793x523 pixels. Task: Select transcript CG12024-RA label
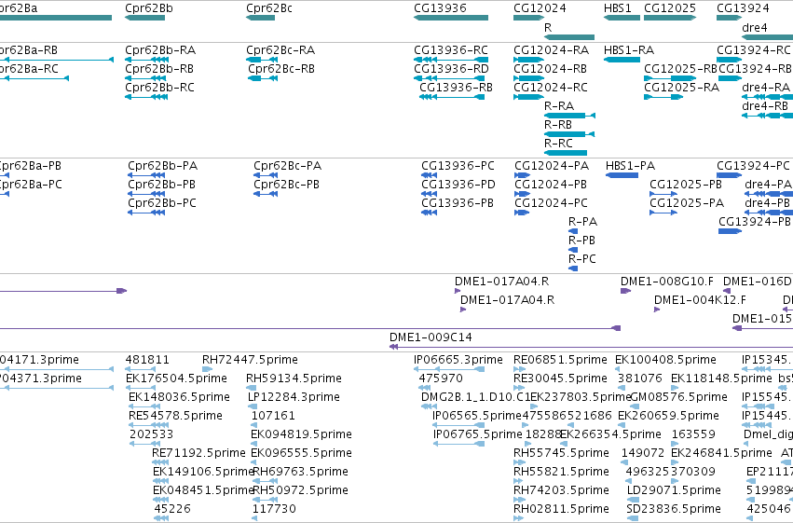click(552, 50)
